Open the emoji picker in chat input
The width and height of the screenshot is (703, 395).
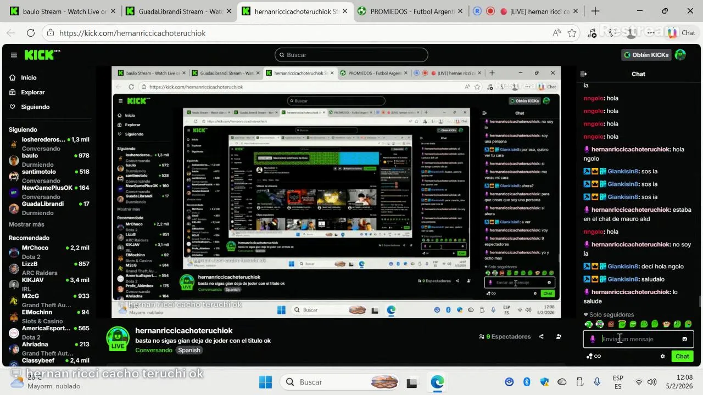(x=684, y=339)
